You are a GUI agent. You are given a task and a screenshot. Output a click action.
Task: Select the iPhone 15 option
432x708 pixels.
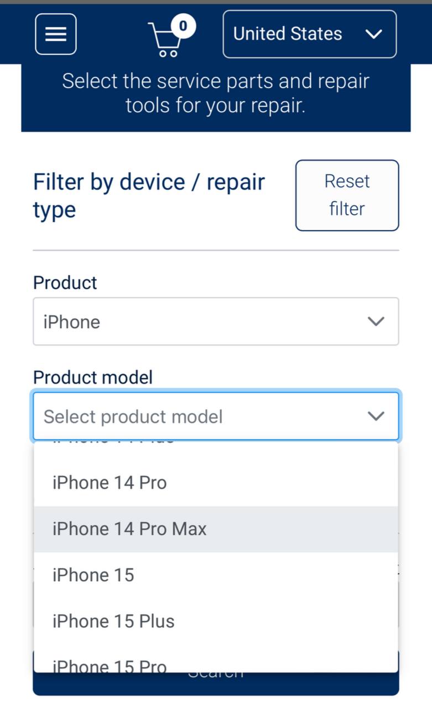216,575
